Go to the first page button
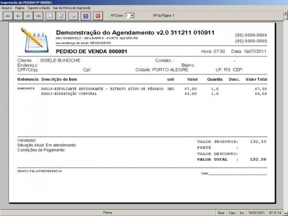 click(8, 16)
